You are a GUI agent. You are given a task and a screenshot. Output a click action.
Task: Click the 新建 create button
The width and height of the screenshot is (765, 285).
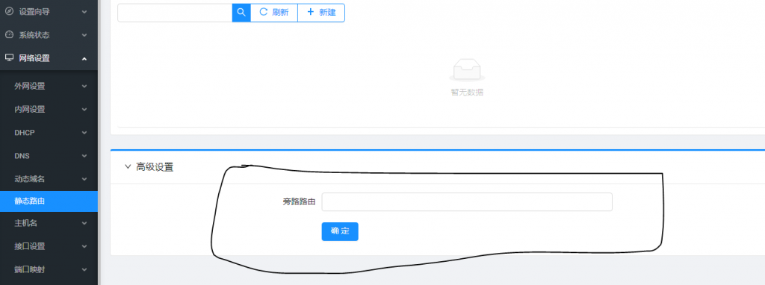point(321,12)
